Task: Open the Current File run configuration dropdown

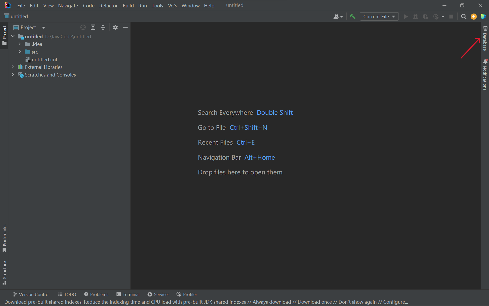Action: pos(379,16)
